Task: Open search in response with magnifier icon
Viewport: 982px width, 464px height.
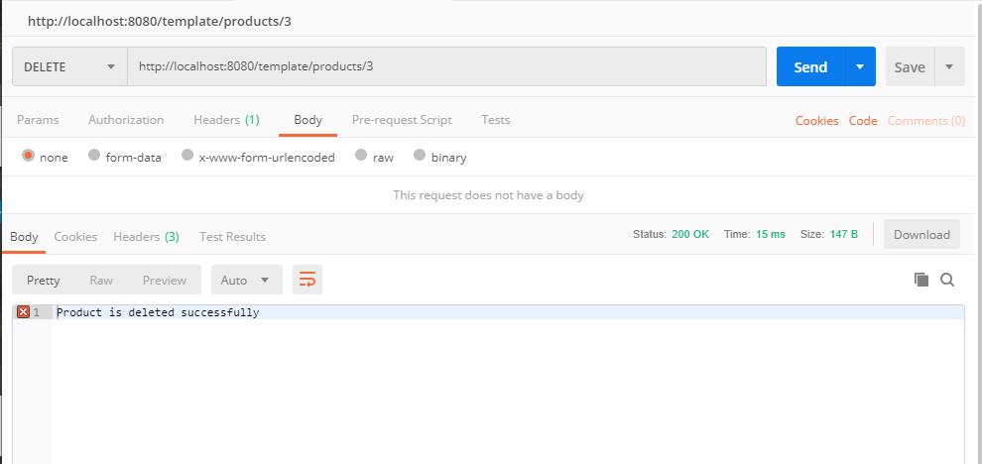Action: [x=947, y=280]
